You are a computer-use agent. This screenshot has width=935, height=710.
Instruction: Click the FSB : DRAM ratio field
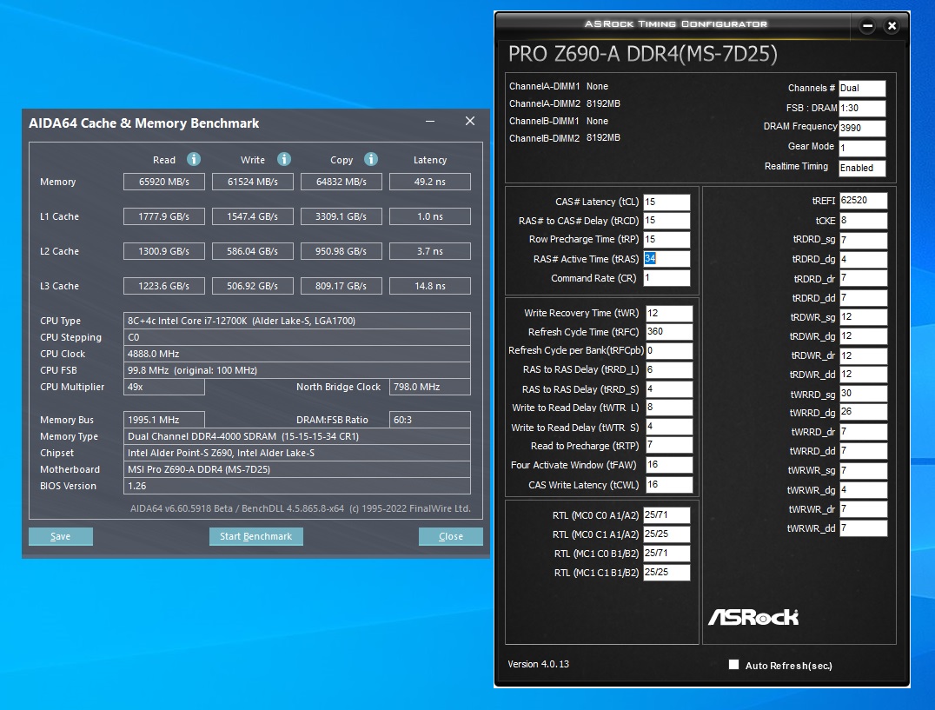point(862,108)
